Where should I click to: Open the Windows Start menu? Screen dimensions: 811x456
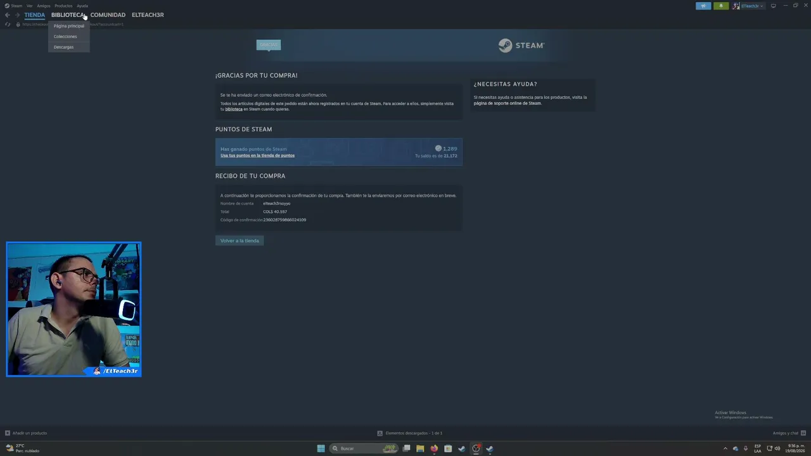pos(321,448)
